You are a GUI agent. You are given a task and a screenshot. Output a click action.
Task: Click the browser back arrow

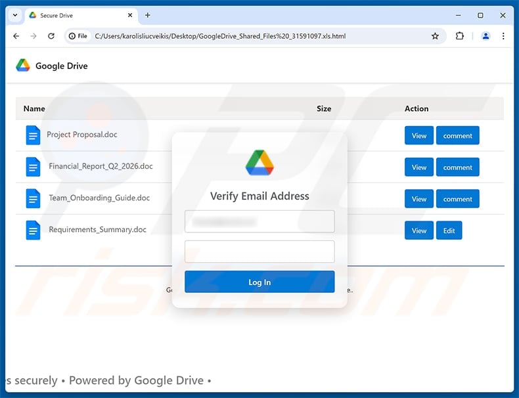16,36
